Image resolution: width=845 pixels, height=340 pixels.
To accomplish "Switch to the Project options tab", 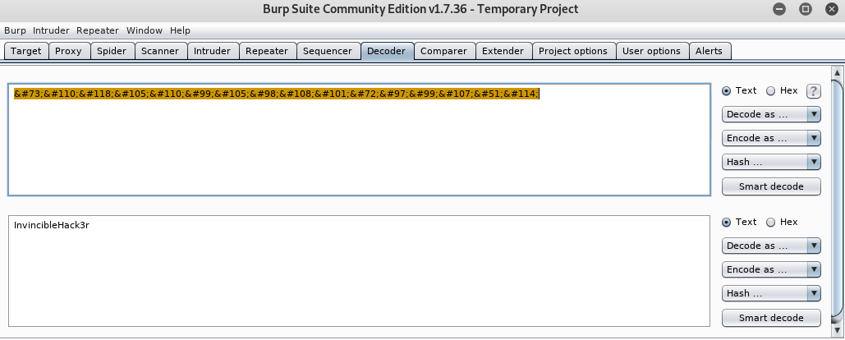I will pos(573,51).
